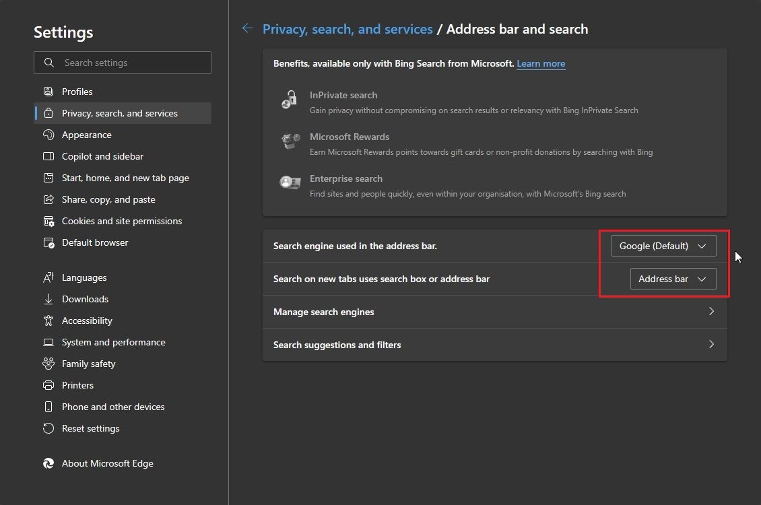Image resolution: width=761 pixels, height=505 pixels.
Task: Click Manage search engines label
Action: coord(324,312)
